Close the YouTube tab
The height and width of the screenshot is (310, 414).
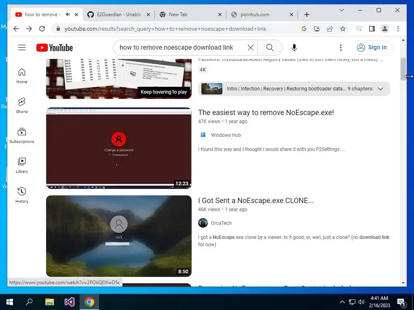point(76,15)
